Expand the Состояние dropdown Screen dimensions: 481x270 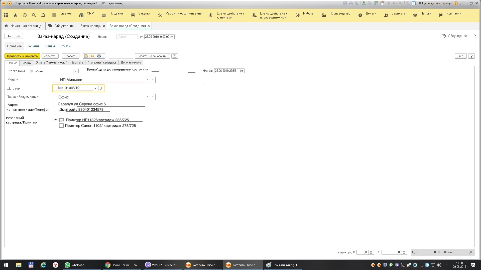pos(76,71)
